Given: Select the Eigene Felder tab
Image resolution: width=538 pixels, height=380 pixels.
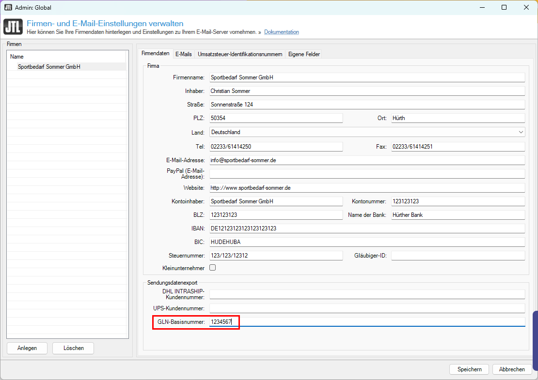Looking at the screenshot, I should pos(304,54).
